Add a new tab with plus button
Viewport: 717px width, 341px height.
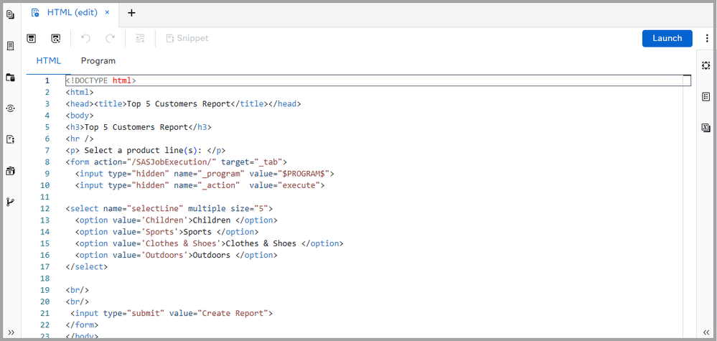(x=131, y=13)
